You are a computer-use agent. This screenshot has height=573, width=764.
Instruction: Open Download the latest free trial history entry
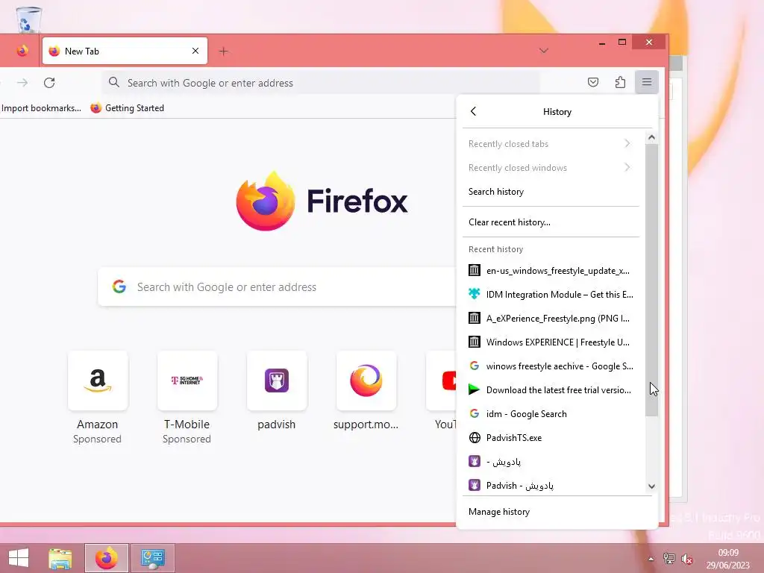[x=550, y=389]
